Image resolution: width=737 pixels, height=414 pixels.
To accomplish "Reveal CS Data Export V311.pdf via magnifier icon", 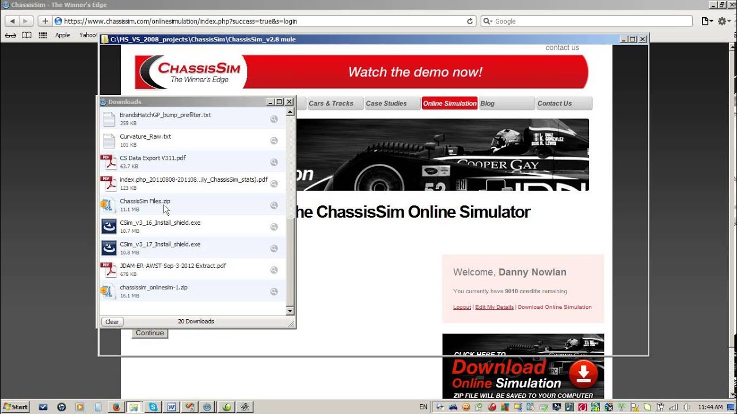I will [x=274, y=162].
